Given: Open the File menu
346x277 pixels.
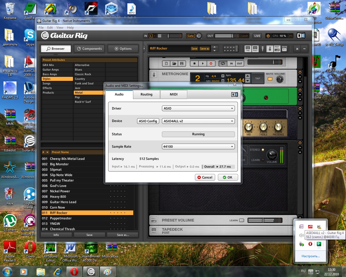Looking at the screenshot, I should [41, 28].
